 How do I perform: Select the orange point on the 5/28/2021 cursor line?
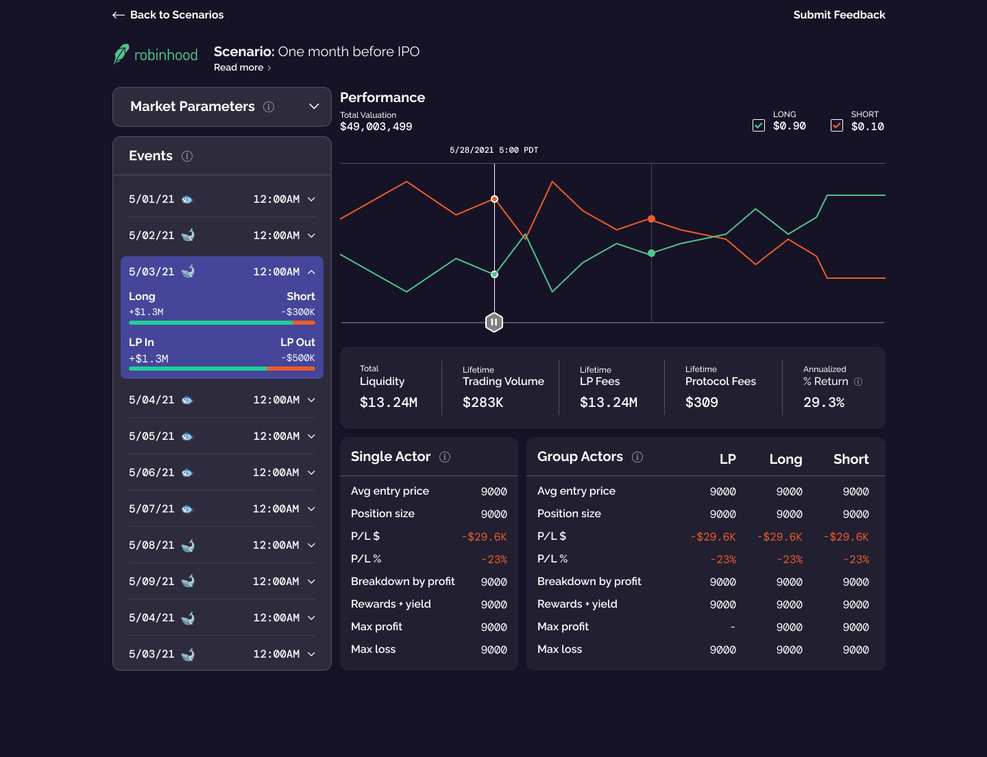tap(494, 199)
